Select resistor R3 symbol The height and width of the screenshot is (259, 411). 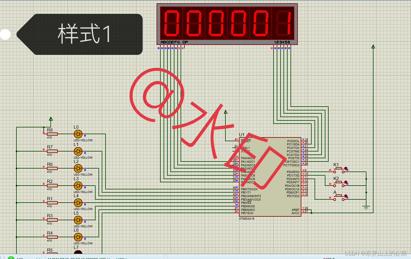(52, 220)
